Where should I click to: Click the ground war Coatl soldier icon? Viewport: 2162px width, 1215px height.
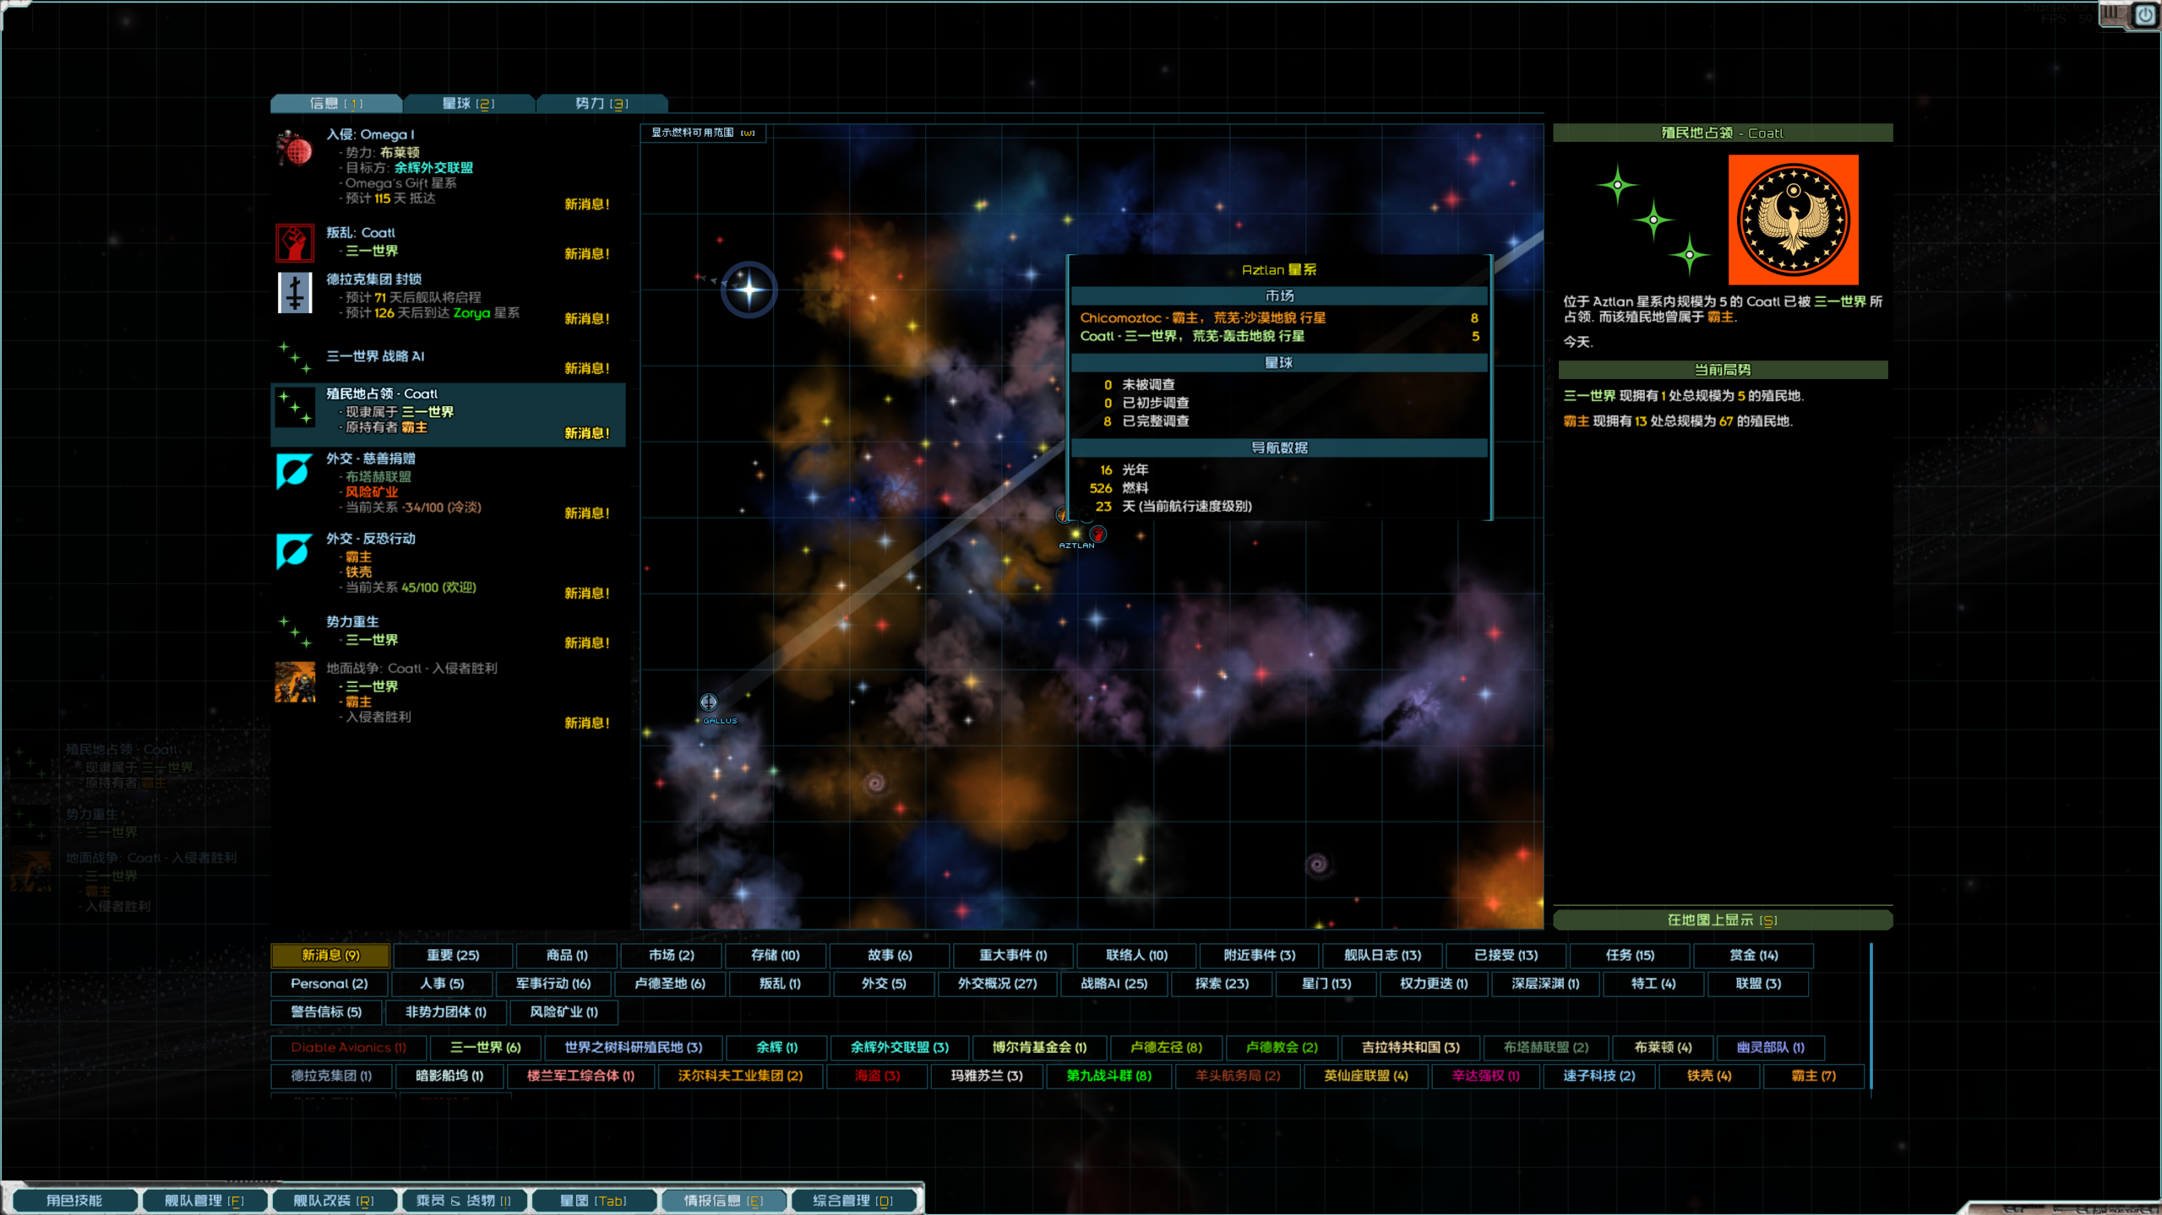294,682
